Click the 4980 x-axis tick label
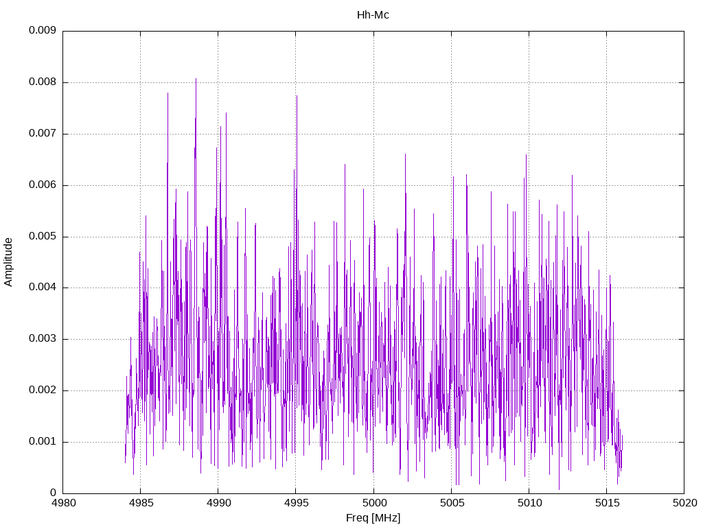This screenshot has width=703, height=527. click(63, 503)
